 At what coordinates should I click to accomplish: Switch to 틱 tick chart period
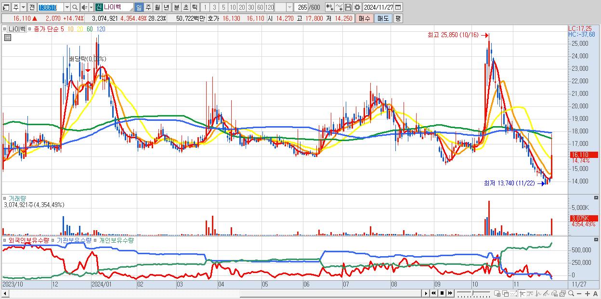click(195, 7)
